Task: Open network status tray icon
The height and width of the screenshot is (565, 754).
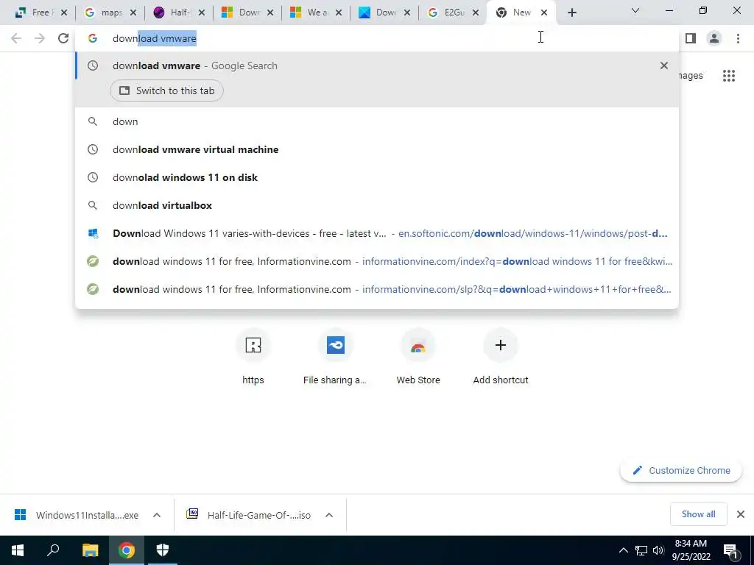Action: [x=641, y=550]
